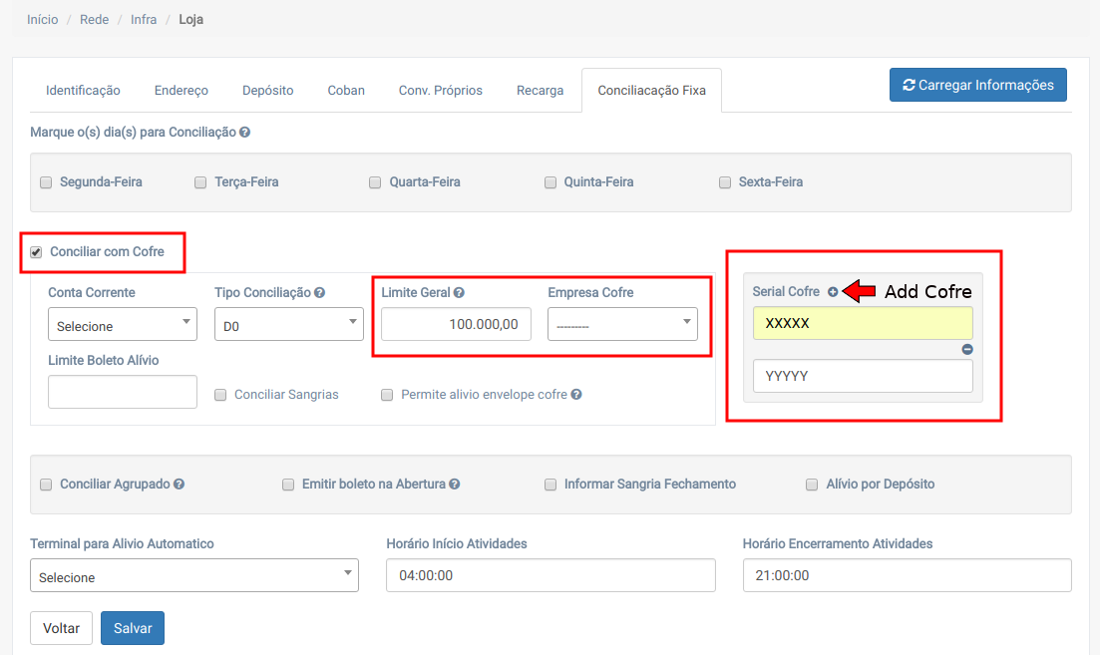This screenshot has width=1100, height=655.
Task: Switch to the Endereço tab
Action: coord(182,91)
